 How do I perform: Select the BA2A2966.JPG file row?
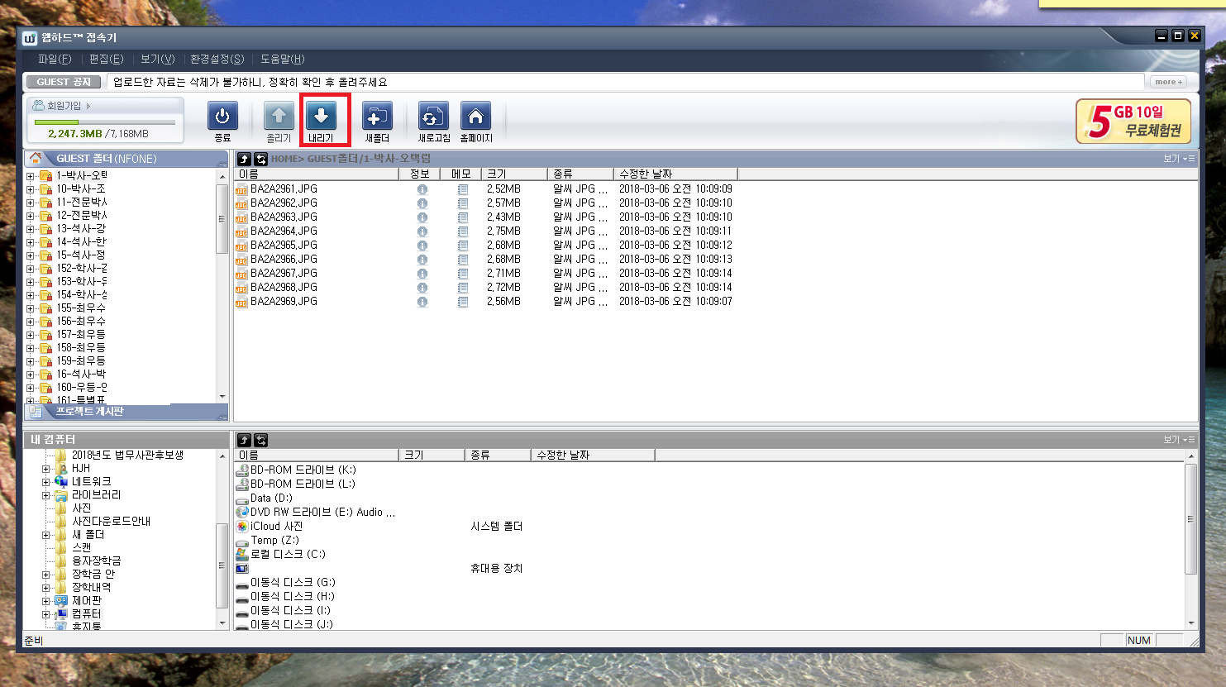485,260
